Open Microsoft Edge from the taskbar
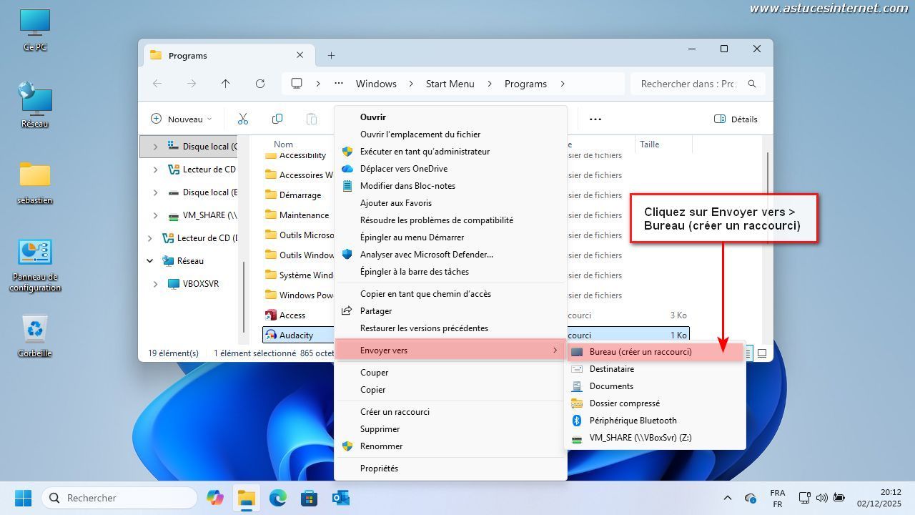Image resolution: width=915 pixels, height=515 pixels. [x=277, y=498]
